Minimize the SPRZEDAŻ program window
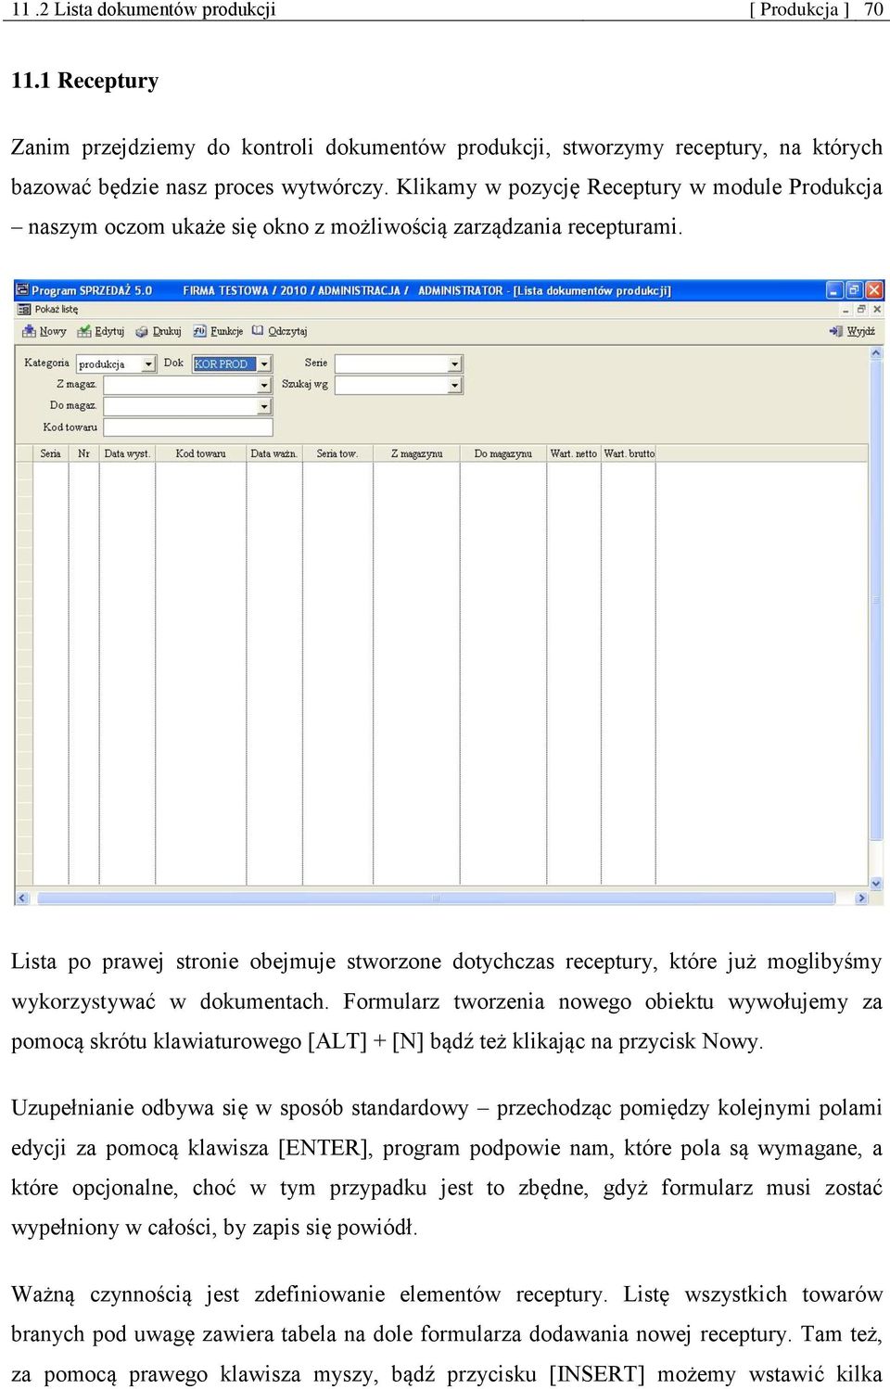This screenshot has width=890, height=1389. (x=834, y=290)
